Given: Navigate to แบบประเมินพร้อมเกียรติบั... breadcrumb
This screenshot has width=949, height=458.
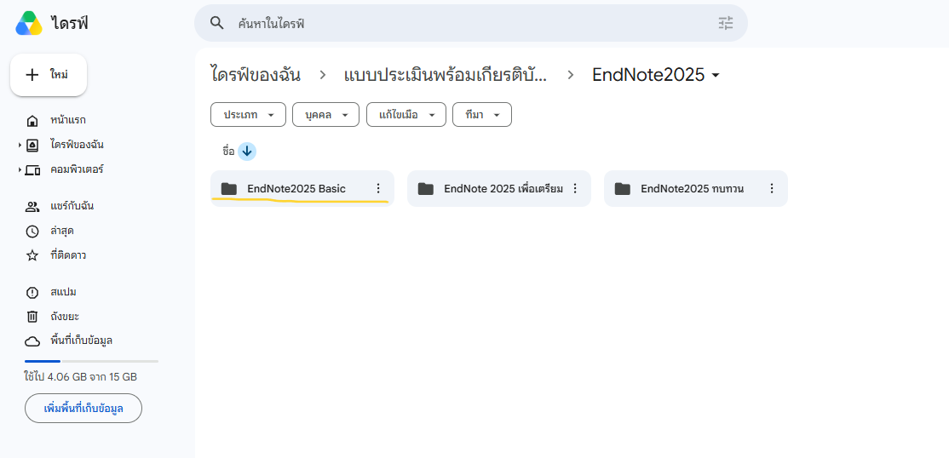Looking at the screenshot, I should pyautogui.click(x=445, y=75).
